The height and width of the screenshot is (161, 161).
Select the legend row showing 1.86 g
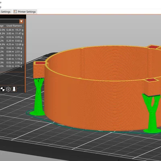12,48
